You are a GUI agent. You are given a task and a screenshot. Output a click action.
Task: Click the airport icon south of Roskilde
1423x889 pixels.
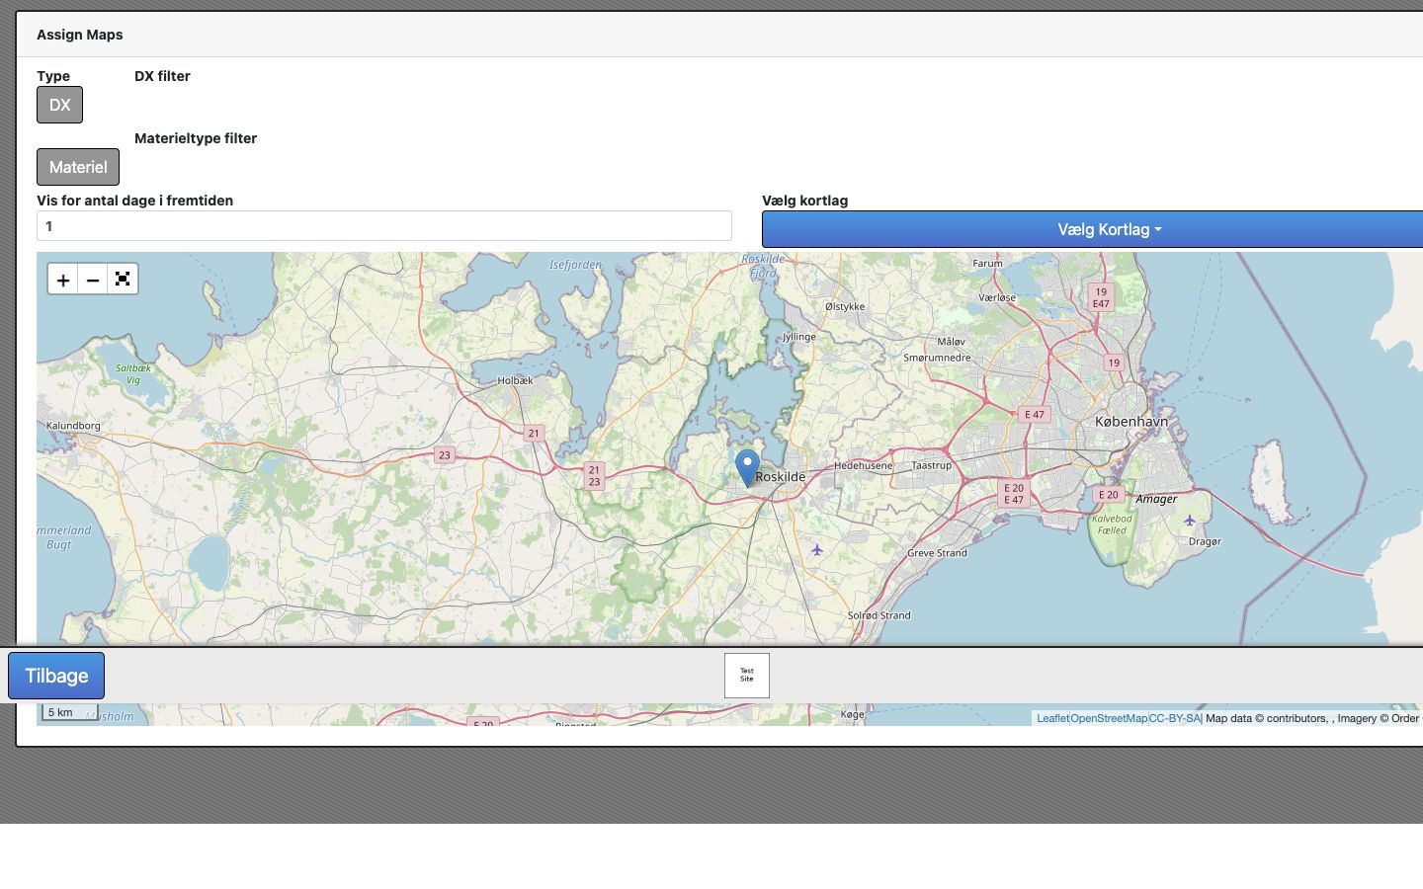(817, 549)
